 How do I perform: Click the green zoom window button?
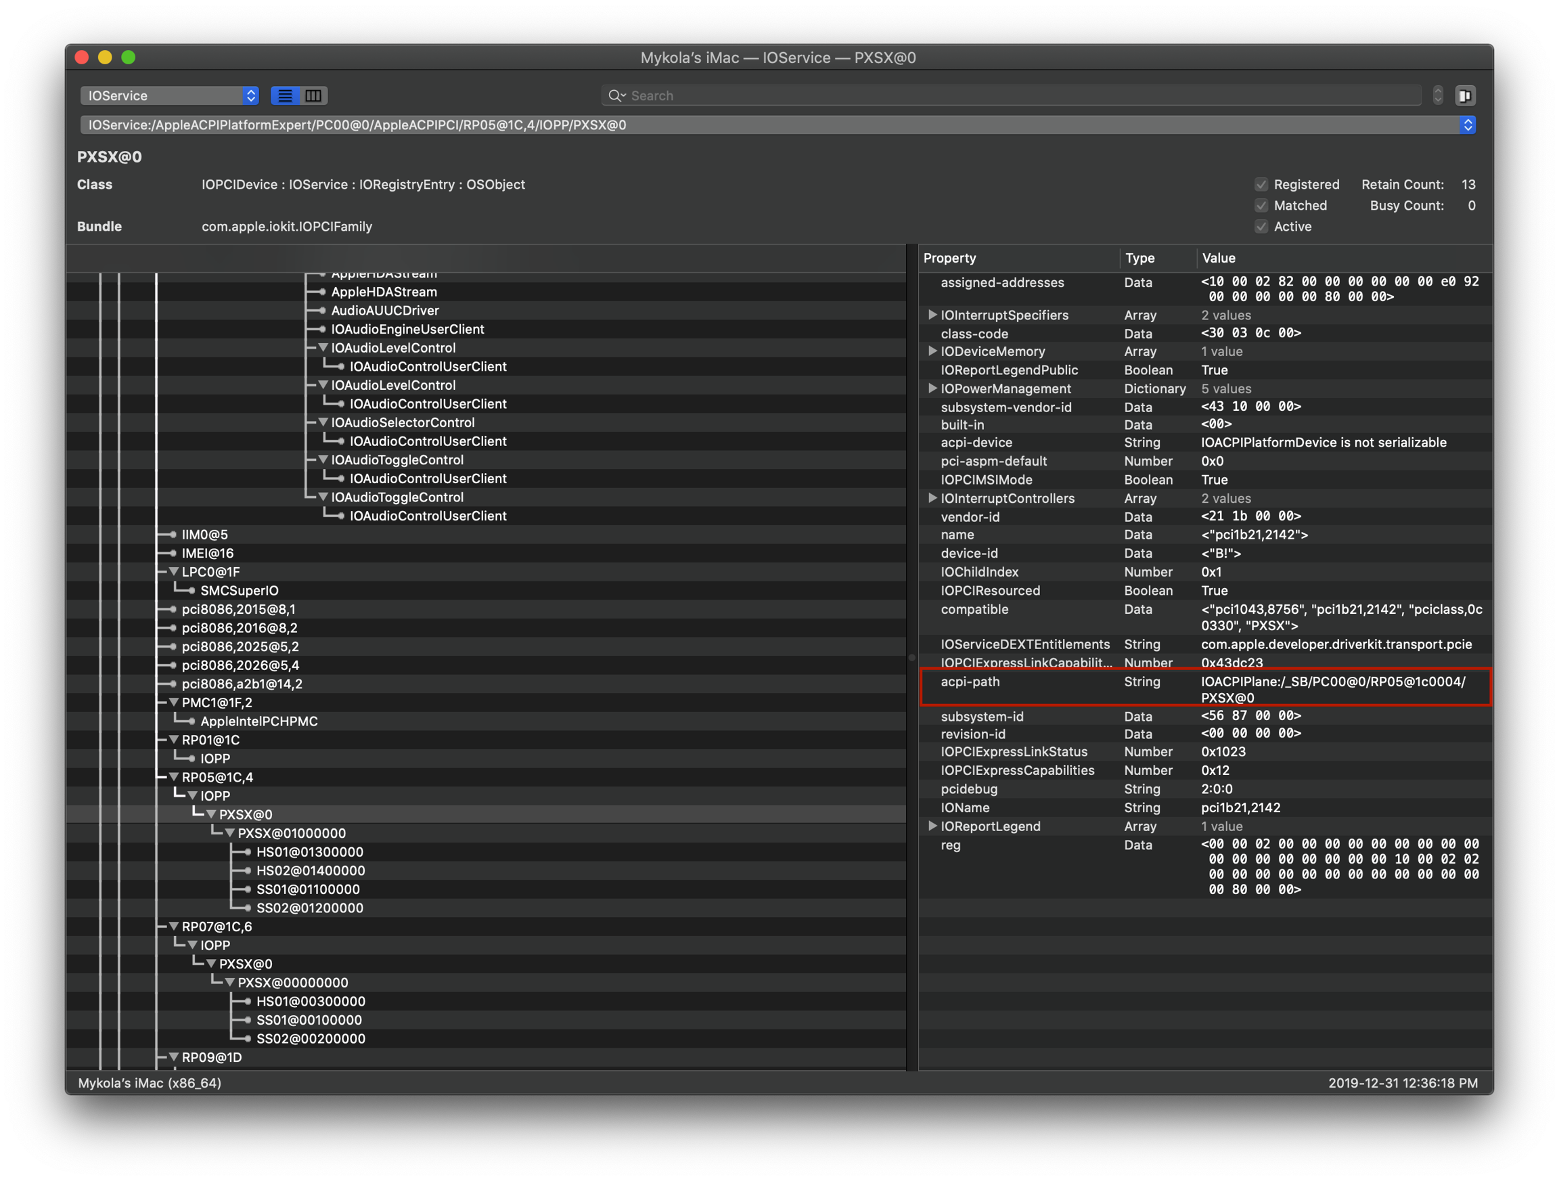point(129,57)
